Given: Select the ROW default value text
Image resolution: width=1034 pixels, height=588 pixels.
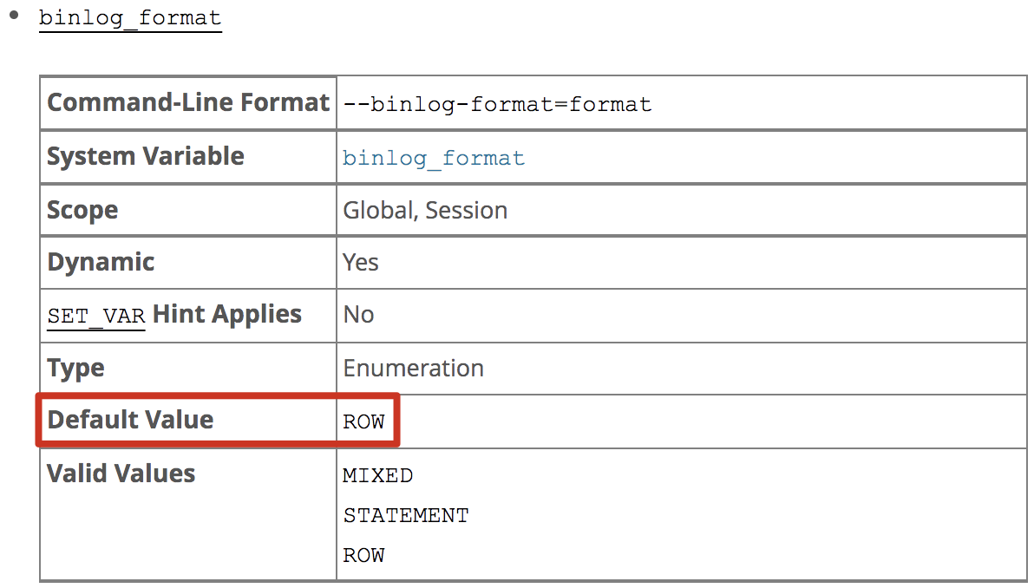Looking at the screenshot, I should tap(364, 421).
